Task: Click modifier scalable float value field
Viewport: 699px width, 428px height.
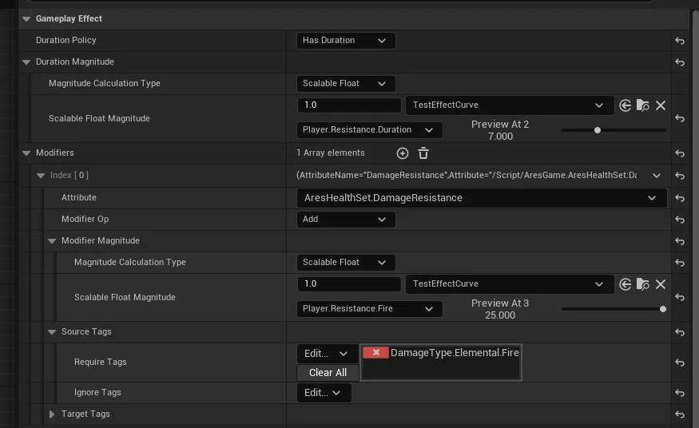Action: [x=349, y=283]
